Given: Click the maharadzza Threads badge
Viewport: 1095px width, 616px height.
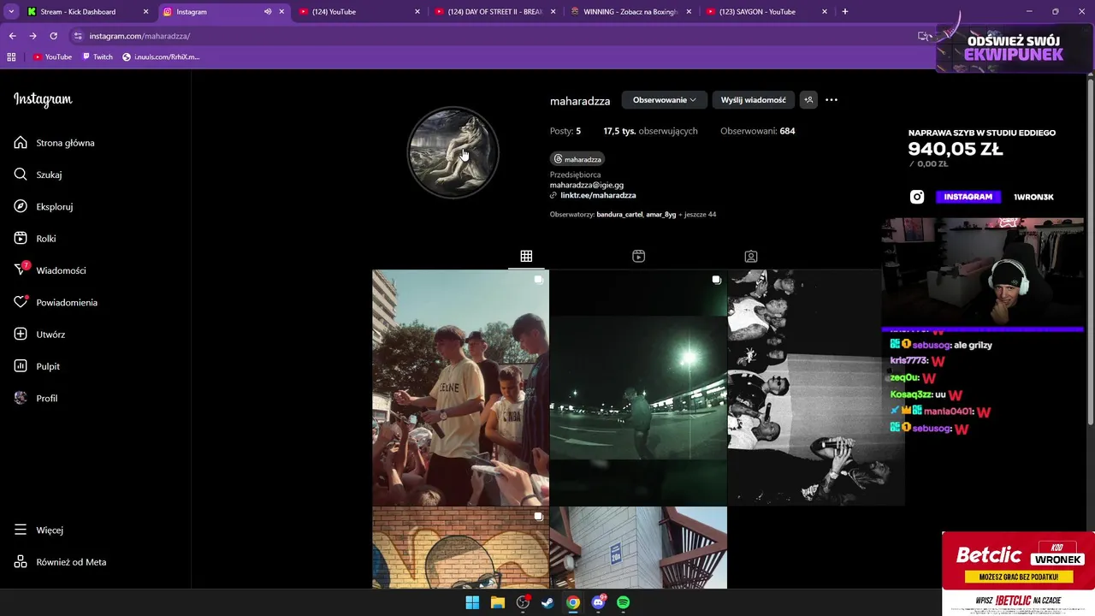Looking at the screenshot, I should tap(577, 159).
